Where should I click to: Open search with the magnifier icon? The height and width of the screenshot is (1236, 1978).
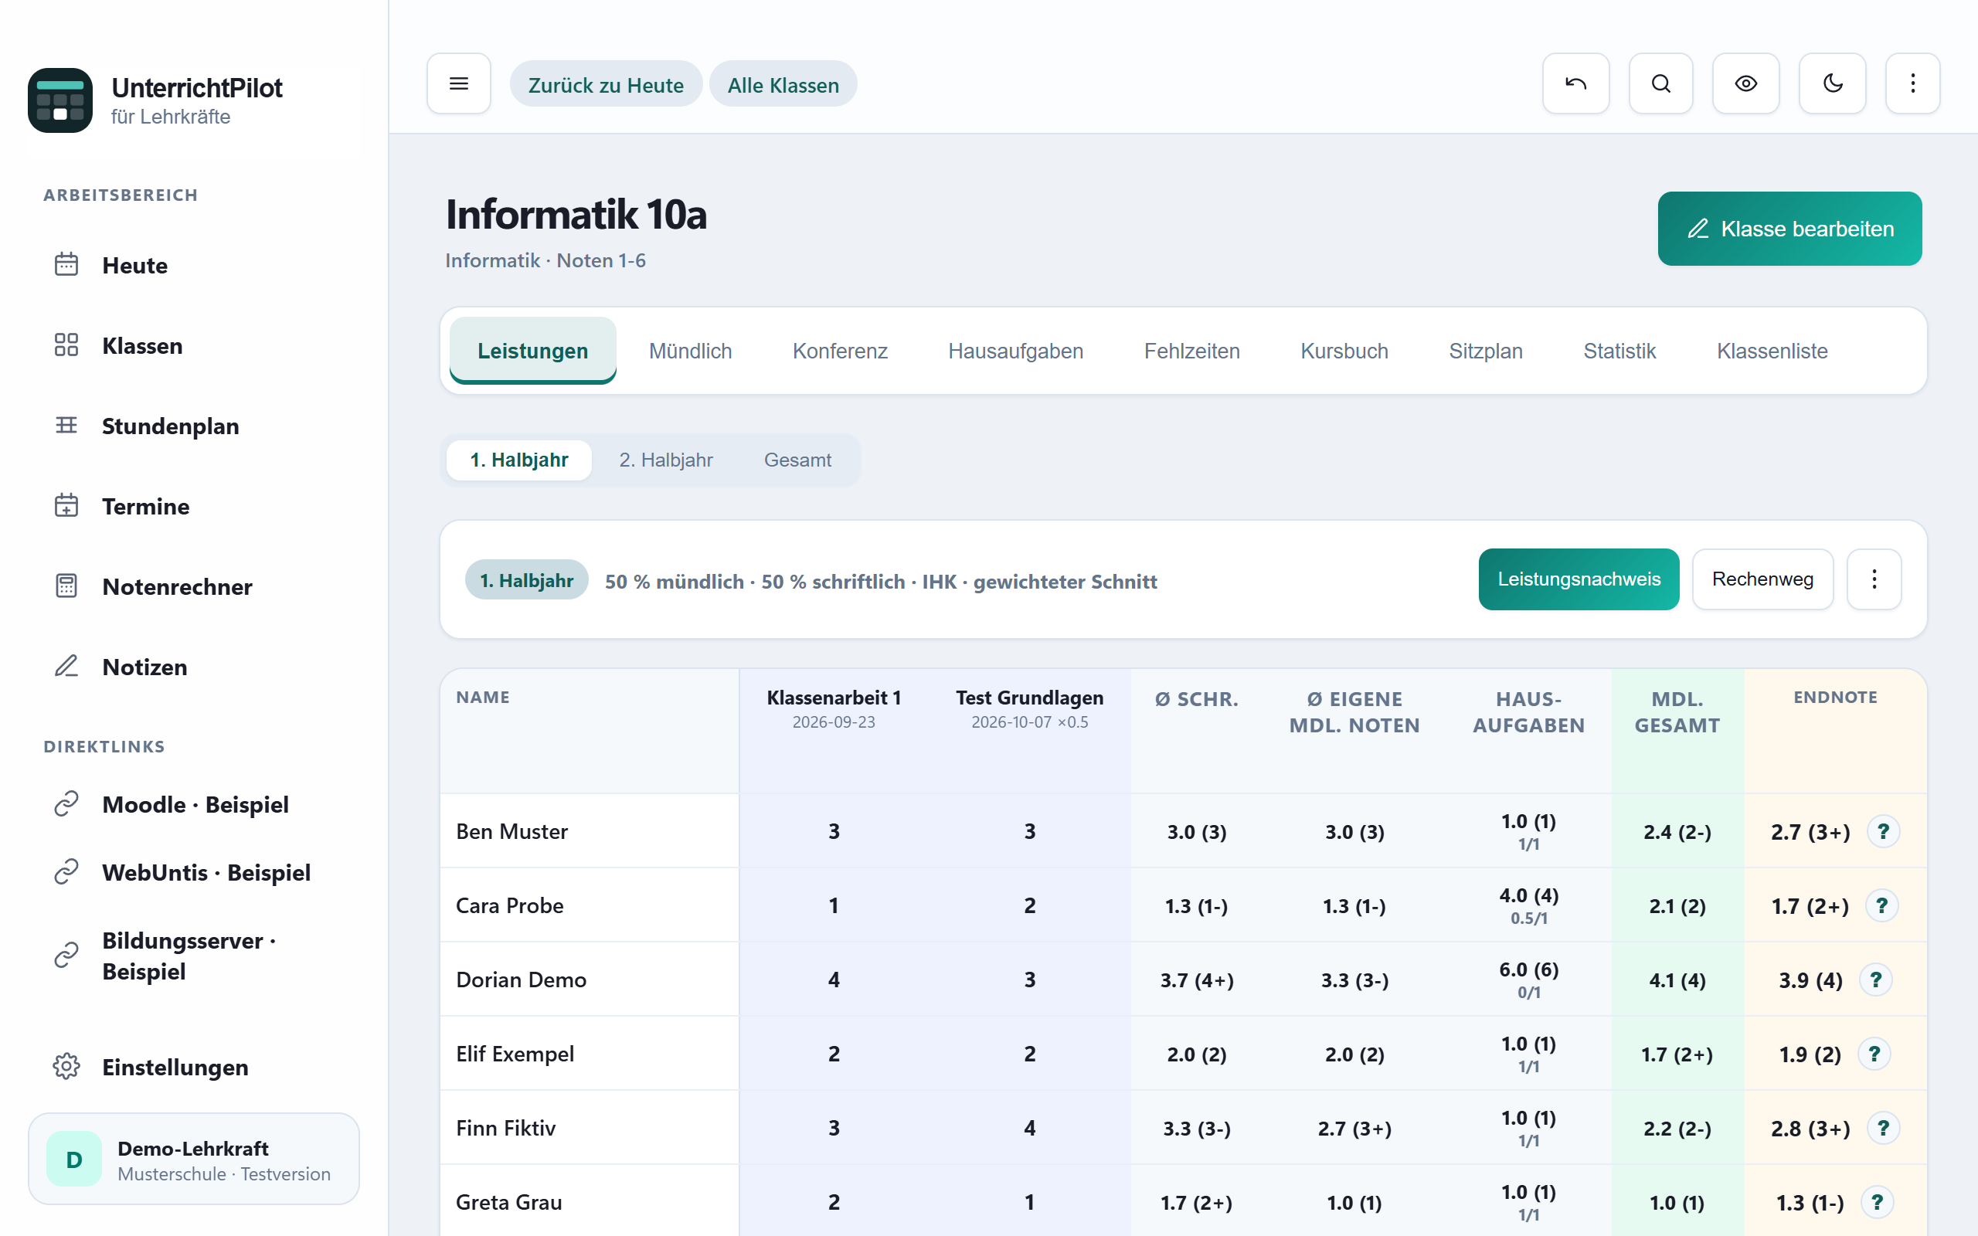tap(1660, 83)
